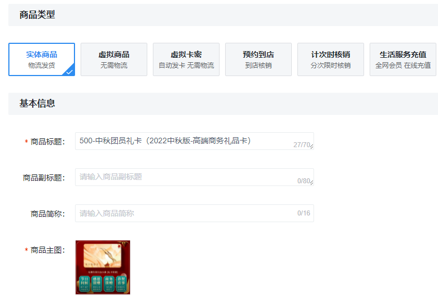Click the 商品标题 field label

click(48, 142)
